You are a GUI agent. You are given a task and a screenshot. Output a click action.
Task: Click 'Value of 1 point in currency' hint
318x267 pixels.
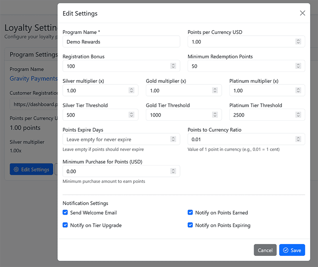point(234,150)
